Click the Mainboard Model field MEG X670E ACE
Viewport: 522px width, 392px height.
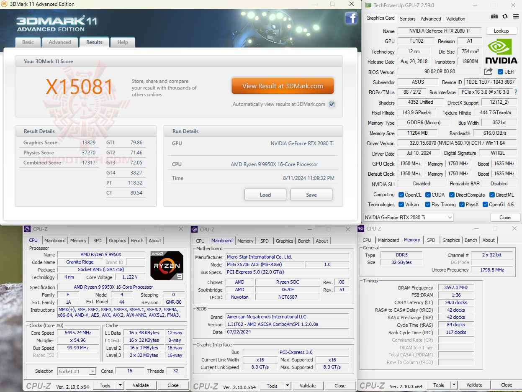point(265,264)
